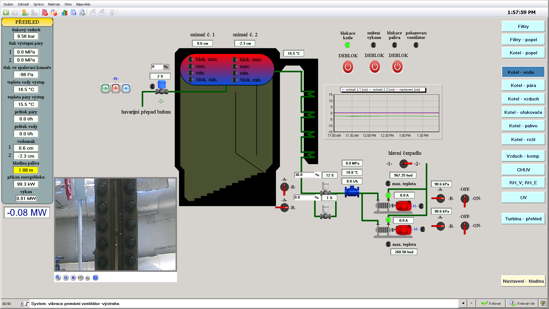Pause the camera video stream
The image size is (549, 309).
coord(66,278)
